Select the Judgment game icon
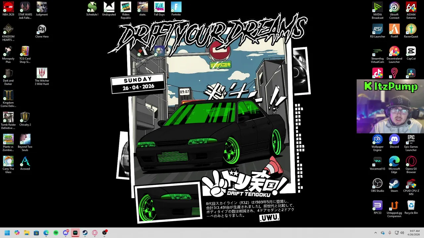Viewport: 424px width, 238px height. click(x=42, y=9)
